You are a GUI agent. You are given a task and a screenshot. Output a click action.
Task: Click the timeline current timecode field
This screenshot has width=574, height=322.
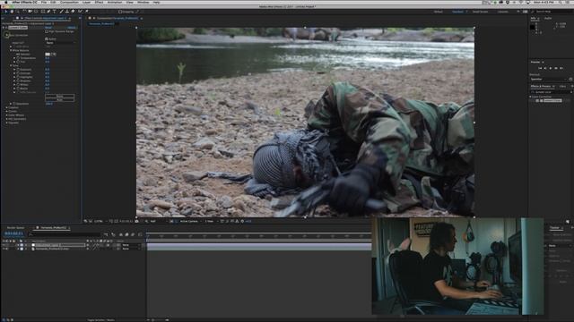point(13,233)
